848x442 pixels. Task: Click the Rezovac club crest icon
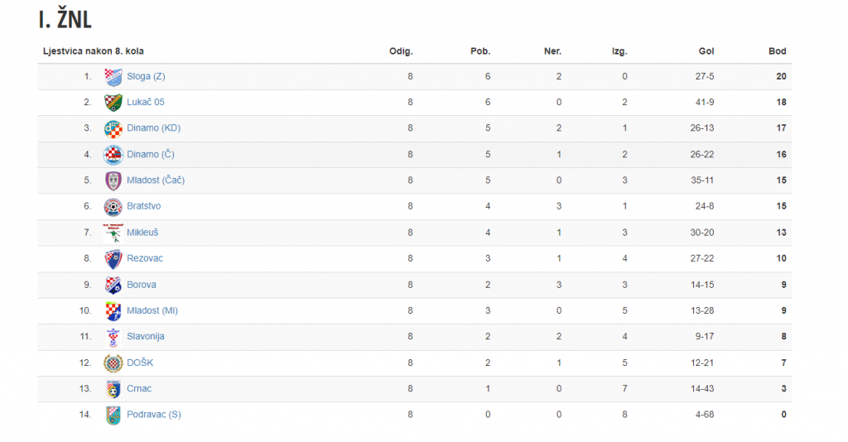(x=113, y=259)
